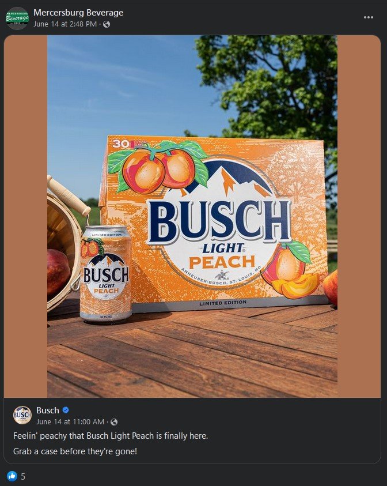Click the Mercersburg Beverage profile picture
387x486 pixels.
click(17, 18)
